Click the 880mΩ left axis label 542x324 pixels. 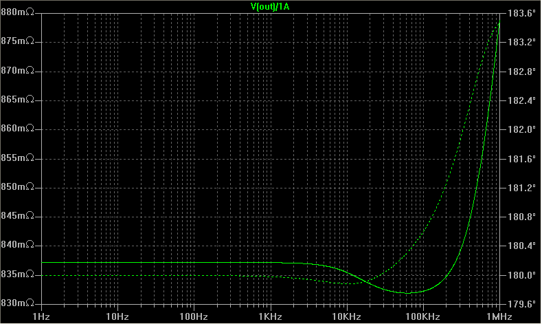click(x=17, y=12)
